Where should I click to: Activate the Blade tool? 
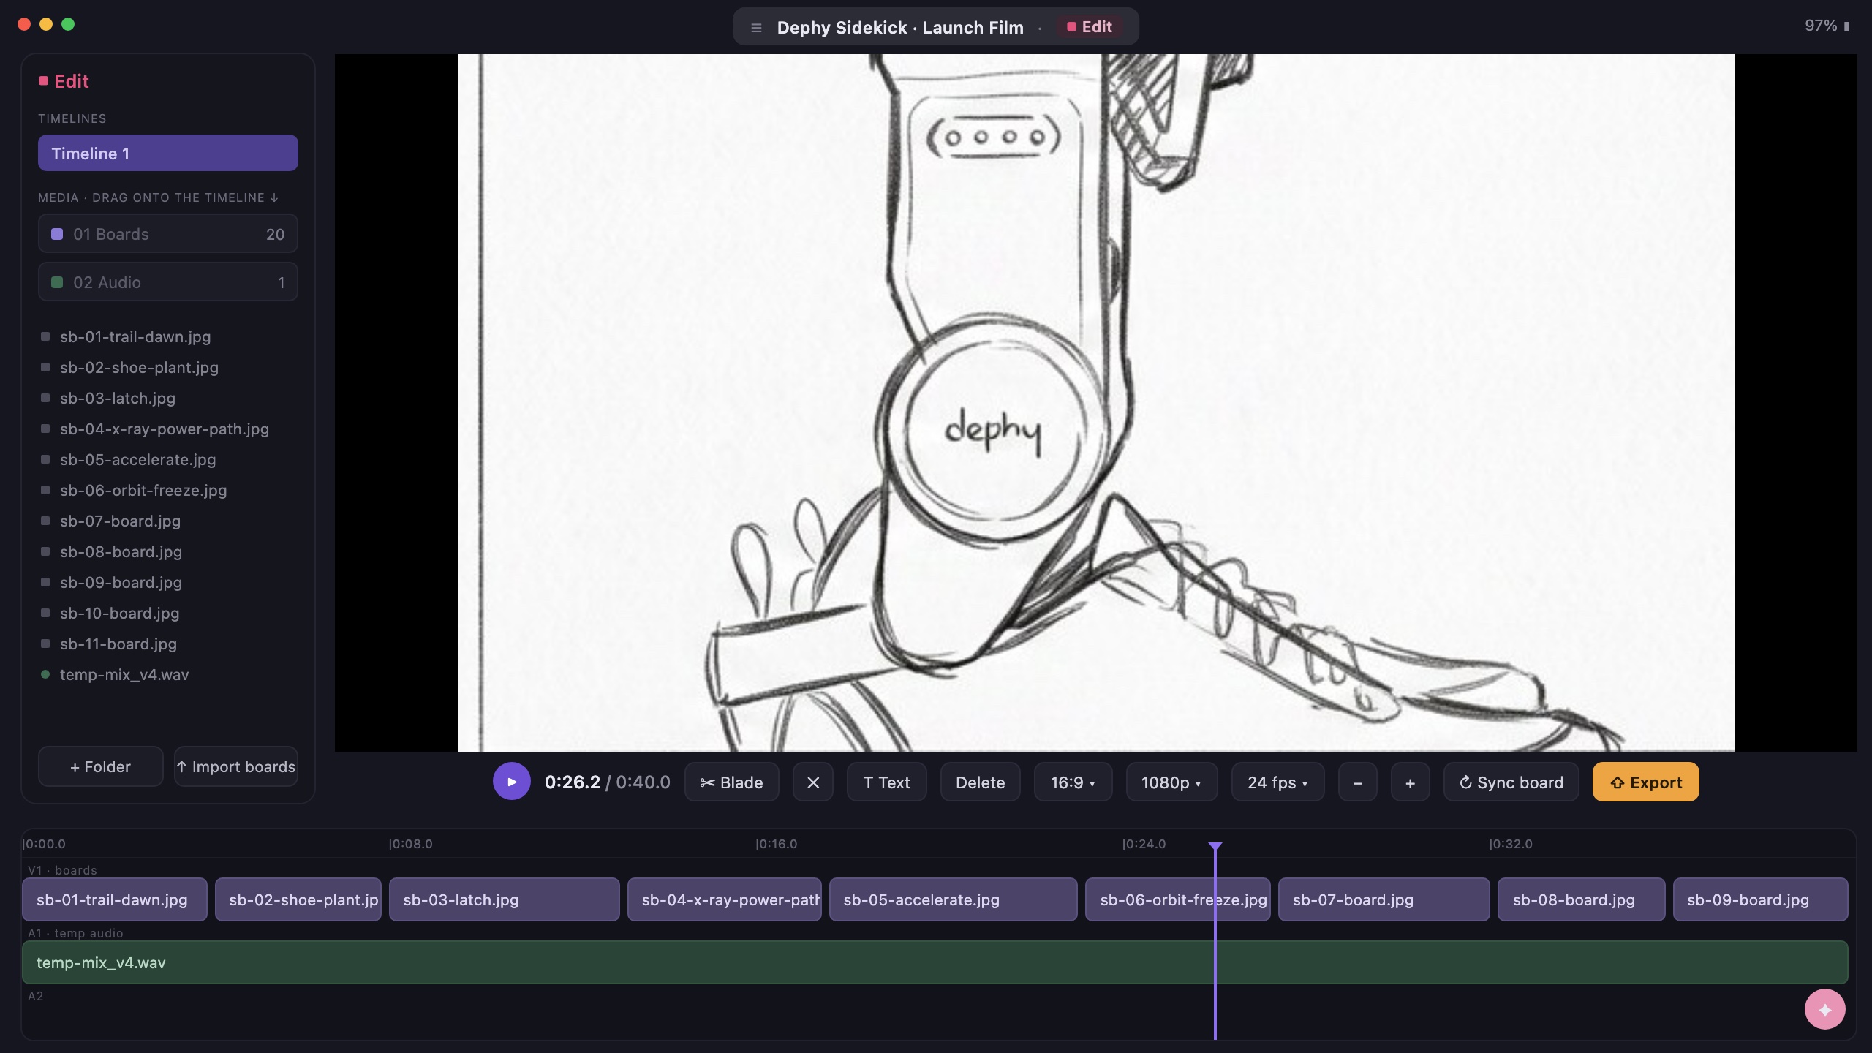(731, 782)
